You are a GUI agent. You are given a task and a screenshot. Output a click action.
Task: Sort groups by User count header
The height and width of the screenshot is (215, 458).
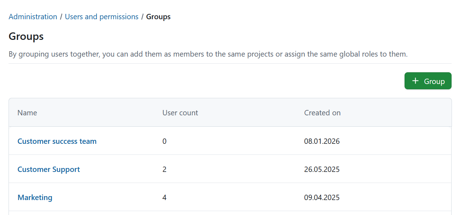pyautogui.click(x=180, y=112)
